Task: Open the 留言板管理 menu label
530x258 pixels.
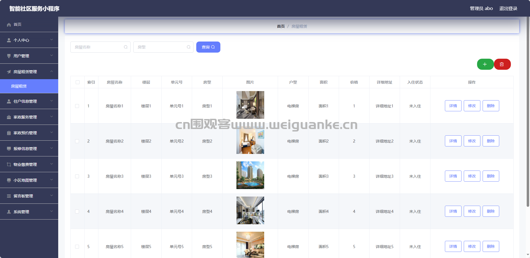Action: click(23, 196)
